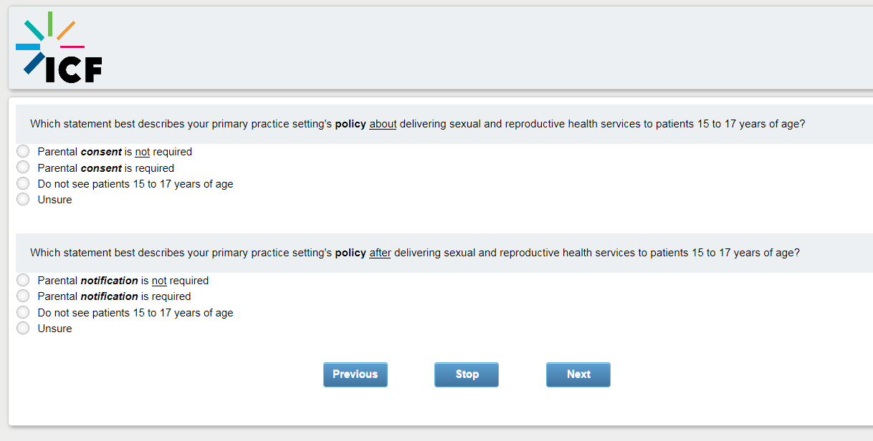Choose second 'Do not see patients' option
This screenshot has height=441, width=873.
pos(23,312)
